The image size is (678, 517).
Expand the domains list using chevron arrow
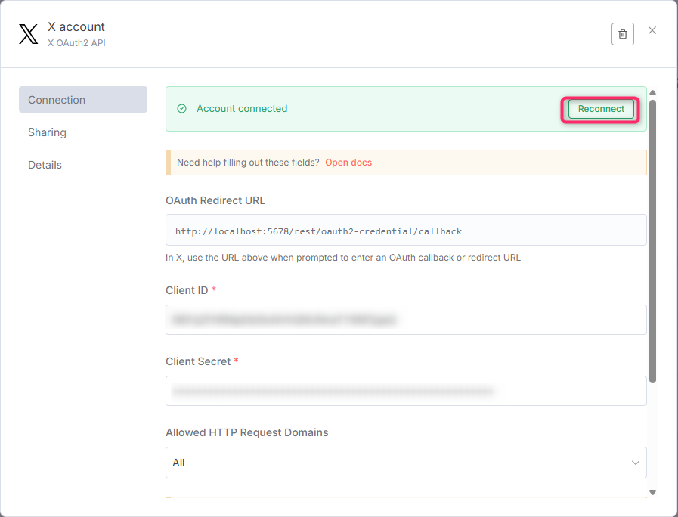[634, 463]
